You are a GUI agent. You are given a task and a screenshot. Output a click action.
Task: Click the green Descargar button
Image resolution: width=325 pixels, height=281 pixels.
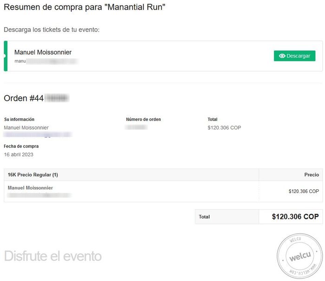294,56
